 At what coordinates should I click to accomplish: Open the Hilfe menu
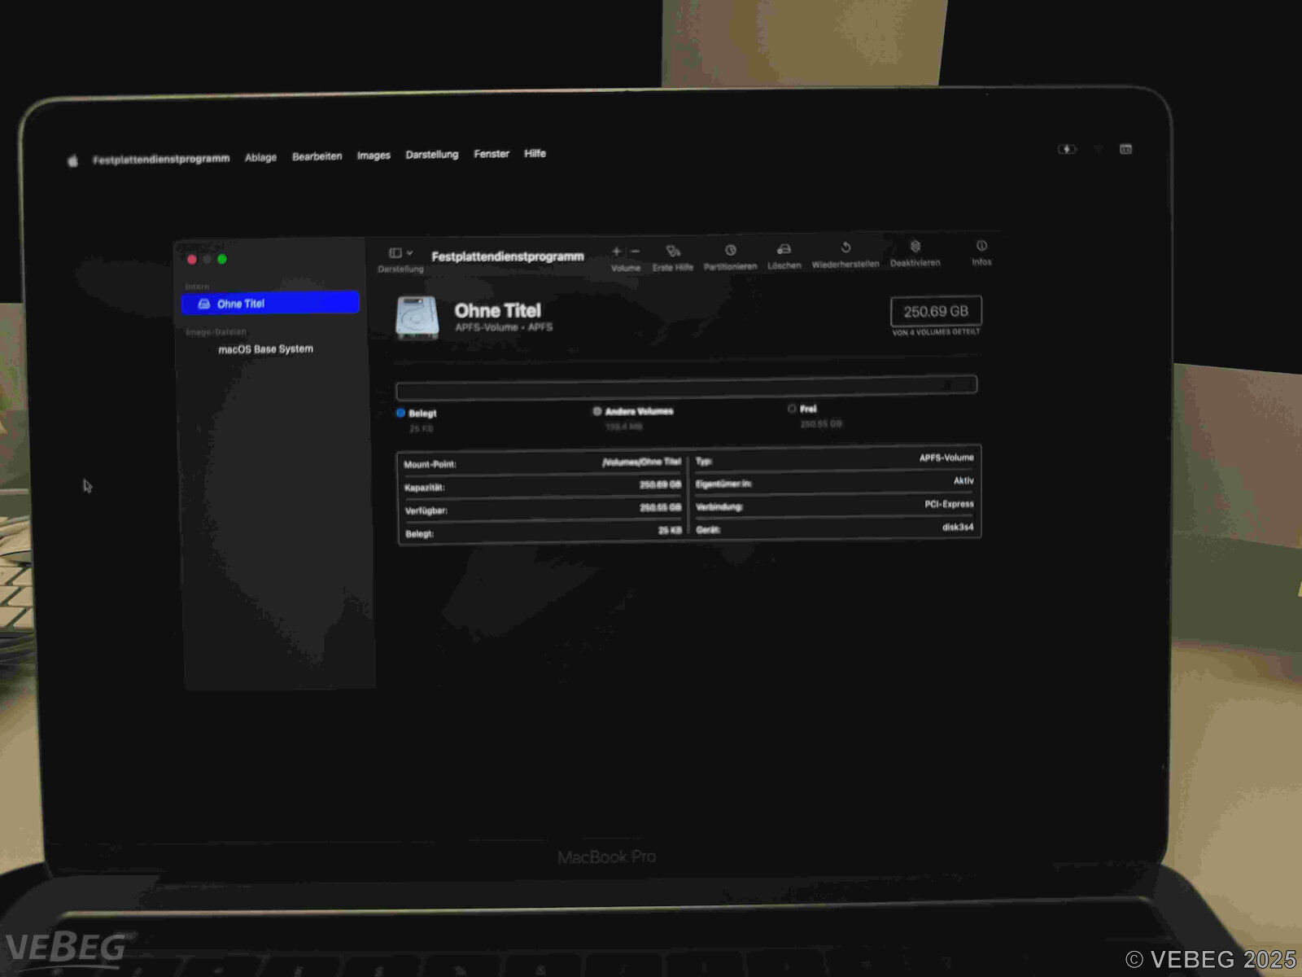tap(535, 153)
